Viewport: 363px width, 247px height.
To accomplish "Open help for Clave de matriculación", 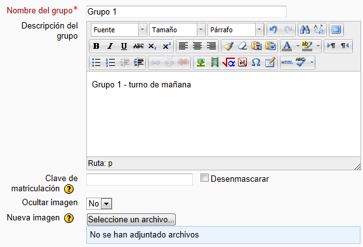I will 69,189.
